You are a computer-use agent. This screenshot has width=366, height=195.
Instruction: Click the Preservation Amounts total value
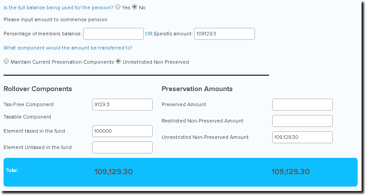[290, 172]
